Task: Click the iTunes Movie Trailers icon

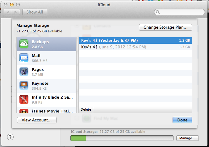Action: [x=24, y=111]
